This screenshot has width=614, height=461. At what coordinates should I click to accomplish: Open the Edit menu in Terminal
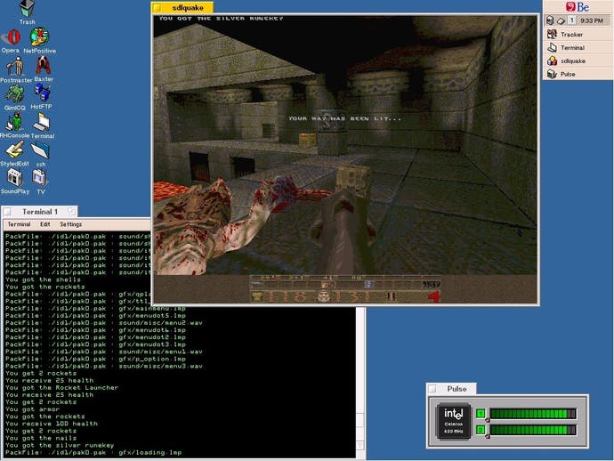45,224
